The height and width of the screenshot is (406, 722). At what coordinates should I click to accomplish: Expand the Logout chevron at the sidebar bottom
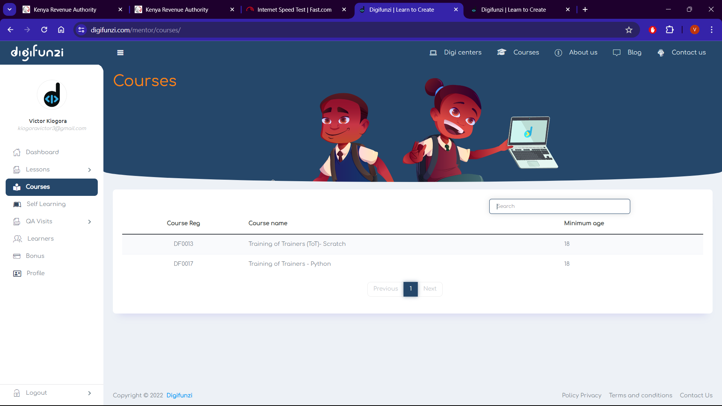coord(89,393)
